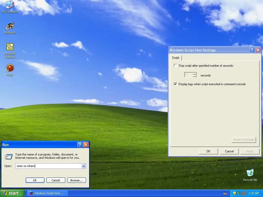263x197 pixels.
Task: Open the My Computer desktop icon
Action: pyautogui.click(x=10, y=7)
